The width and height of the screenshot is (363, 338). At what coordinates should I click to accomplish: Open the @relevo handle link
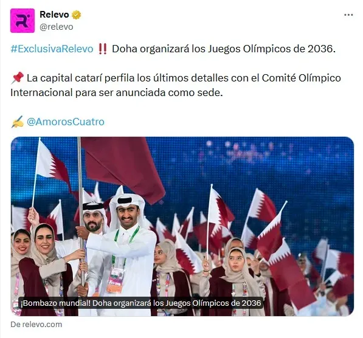click(x=57, y=27)
